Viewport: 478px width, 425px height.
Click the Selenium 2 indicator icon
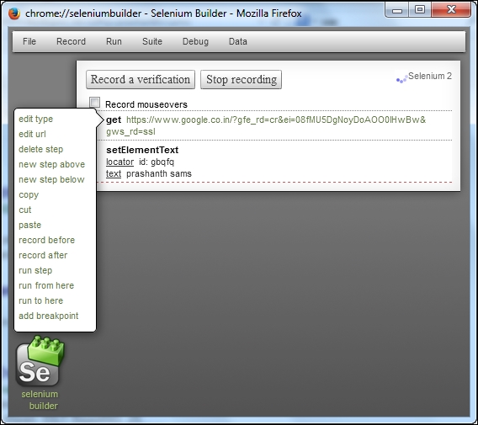401,77
